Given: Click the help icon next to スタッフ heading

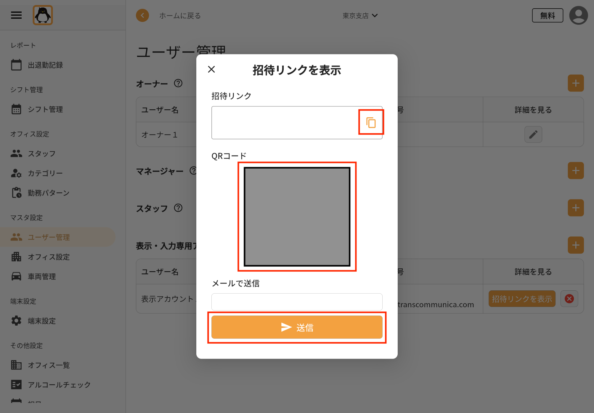Looking at the screenshot, I should pyautogui.click(x=178, y=208).
